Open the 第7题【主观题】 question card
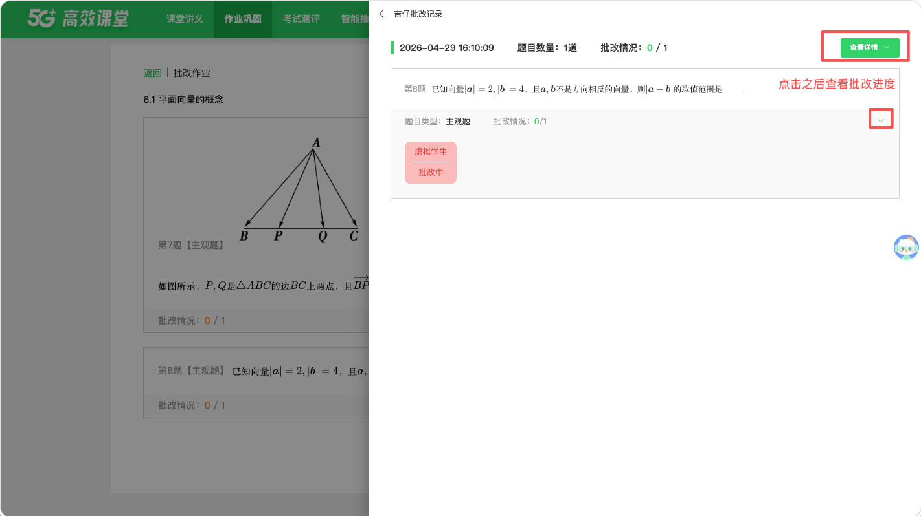 [x=256, y=225]
